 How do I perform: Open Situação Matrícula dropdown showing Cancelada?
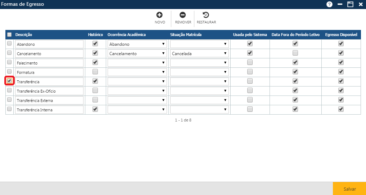(x=199, y=53)
